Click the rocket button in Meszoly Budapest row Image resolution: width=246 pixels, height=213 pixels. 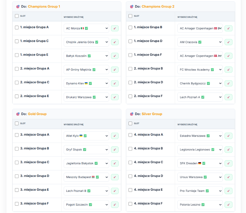pyautogui.click(x=115, y=177)
